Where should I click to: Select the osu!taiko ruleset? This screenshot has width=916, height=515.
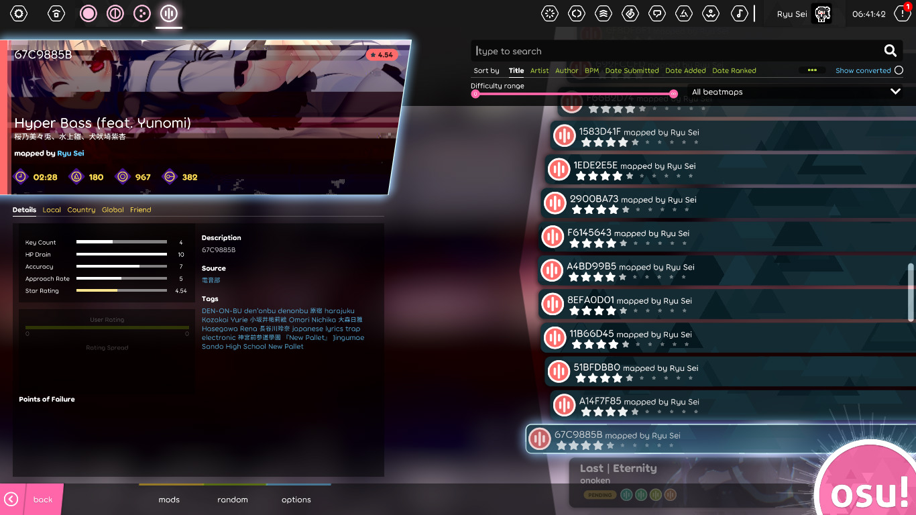(115, 13)
